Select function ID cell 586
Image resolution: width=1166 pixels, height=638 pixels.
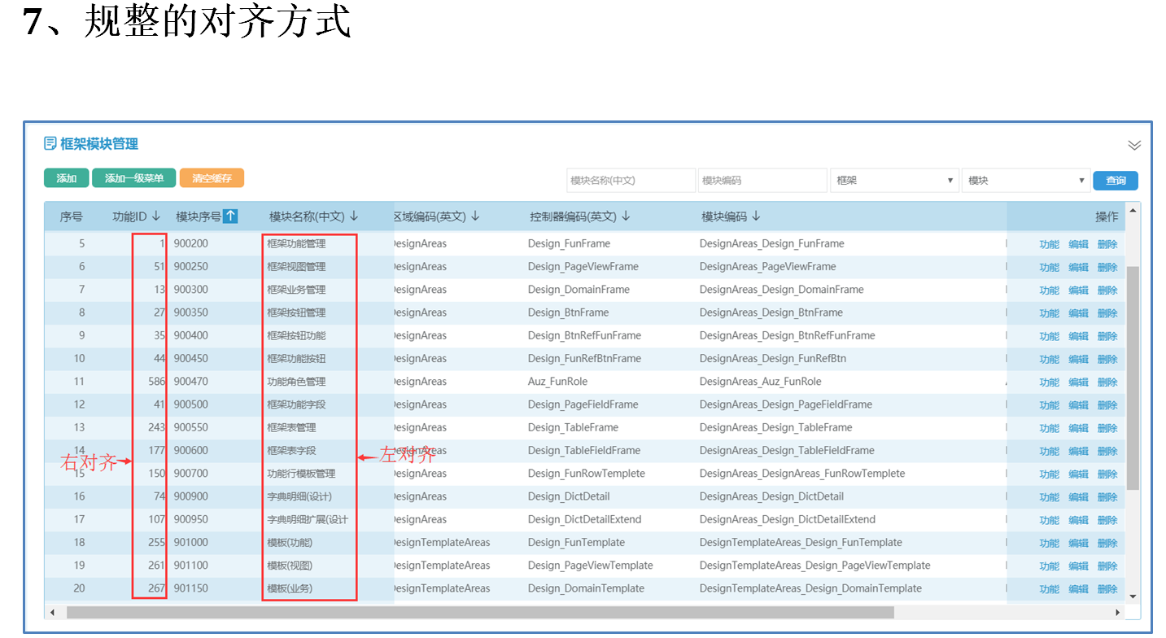(156, 382)
